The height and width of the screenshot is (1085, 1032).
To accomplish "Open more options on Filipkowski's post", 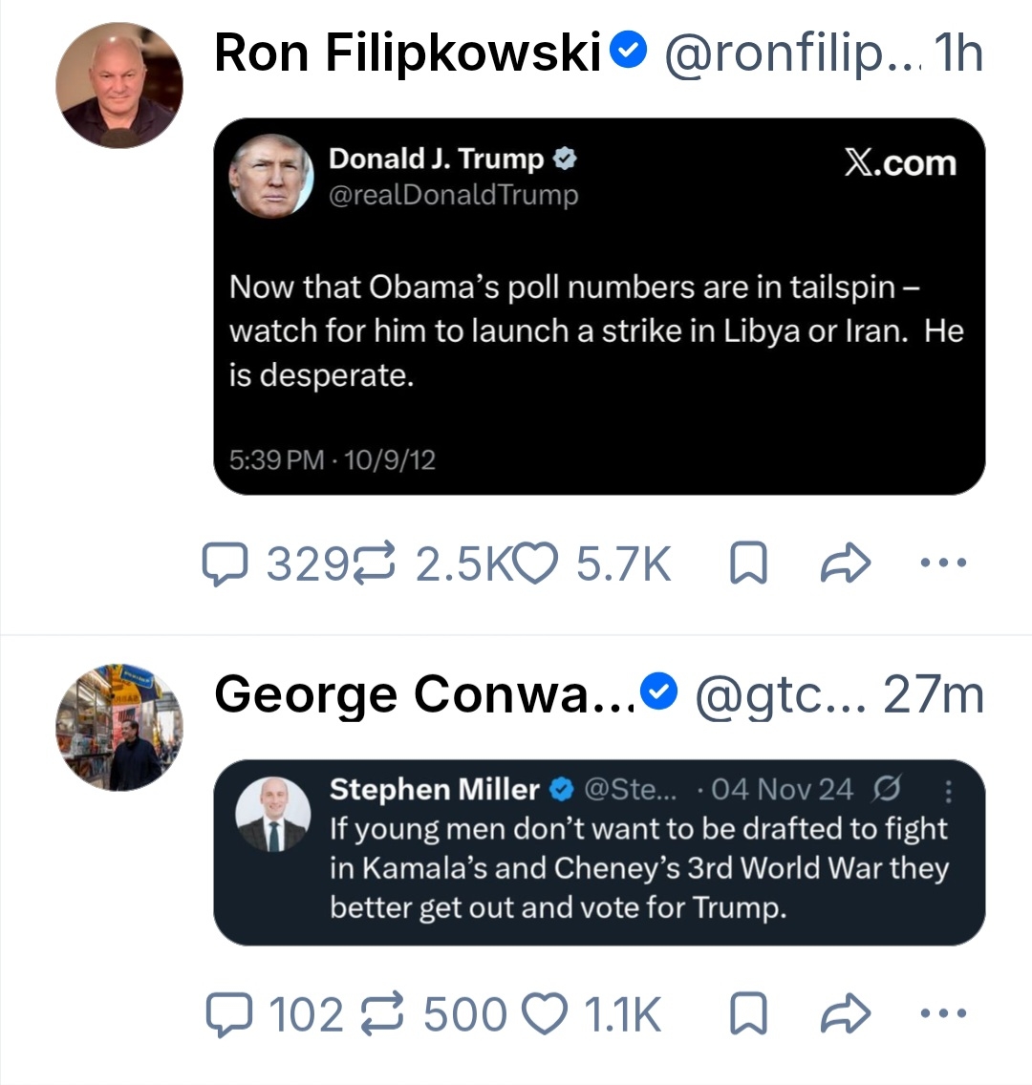I will tap(943, 563).
